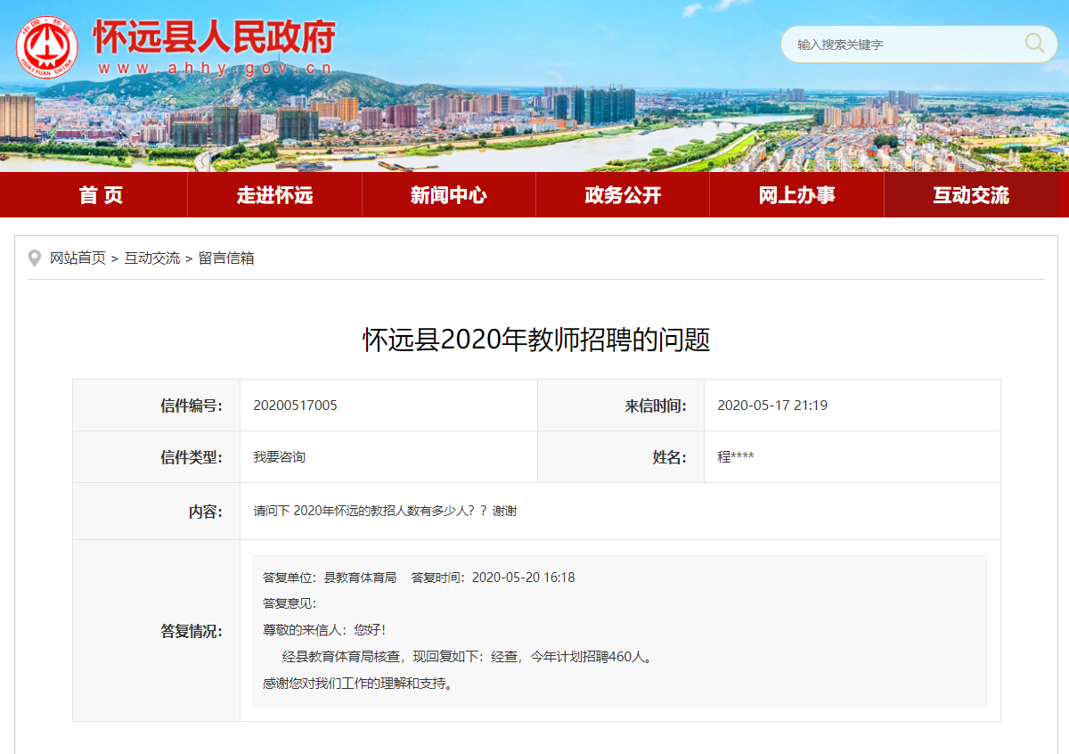Viewport: 1069px width, 754px height.
Task: Select 互动交流 tab in the red navigation bar
Action: 970,195
